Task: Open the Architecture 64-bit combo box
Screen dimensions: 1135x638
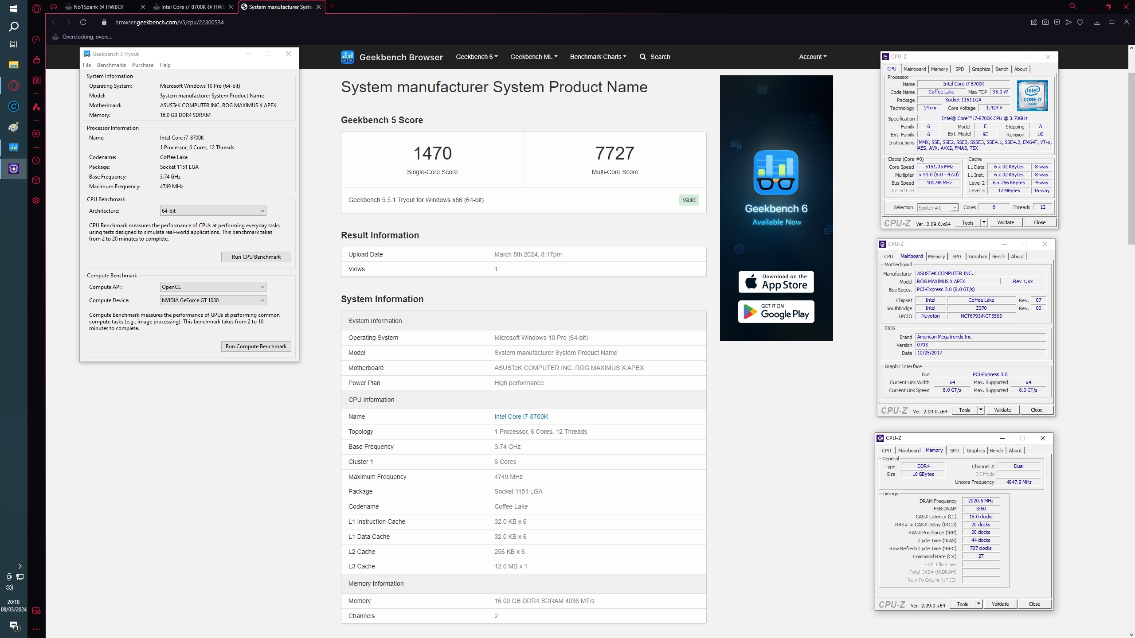Action: [213, 211]
